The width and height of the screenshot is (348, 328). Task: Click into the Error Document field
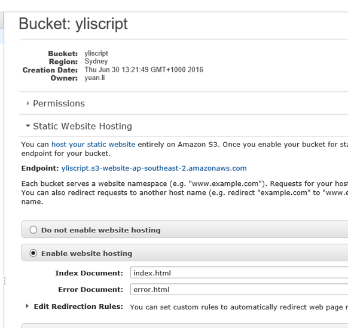(239, 289)
